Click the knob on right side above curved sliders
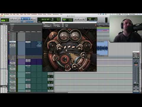 (83, 55)
